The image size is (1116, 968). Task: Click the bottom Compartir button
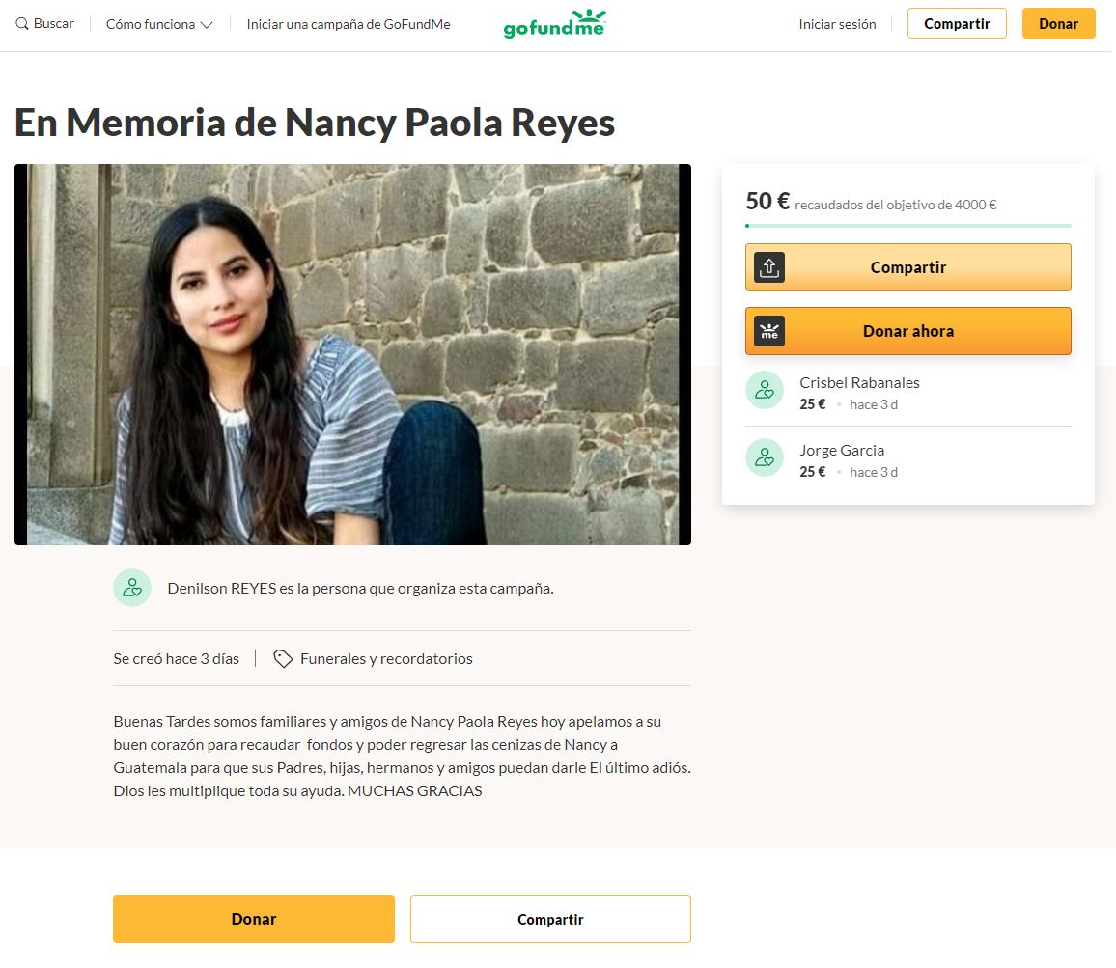click(550, 919)
